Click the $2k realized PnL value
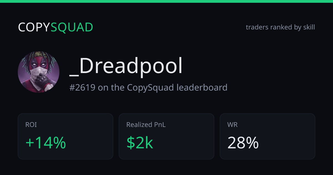The height and width of the screenshot is (175, 333). click(140, 143)
